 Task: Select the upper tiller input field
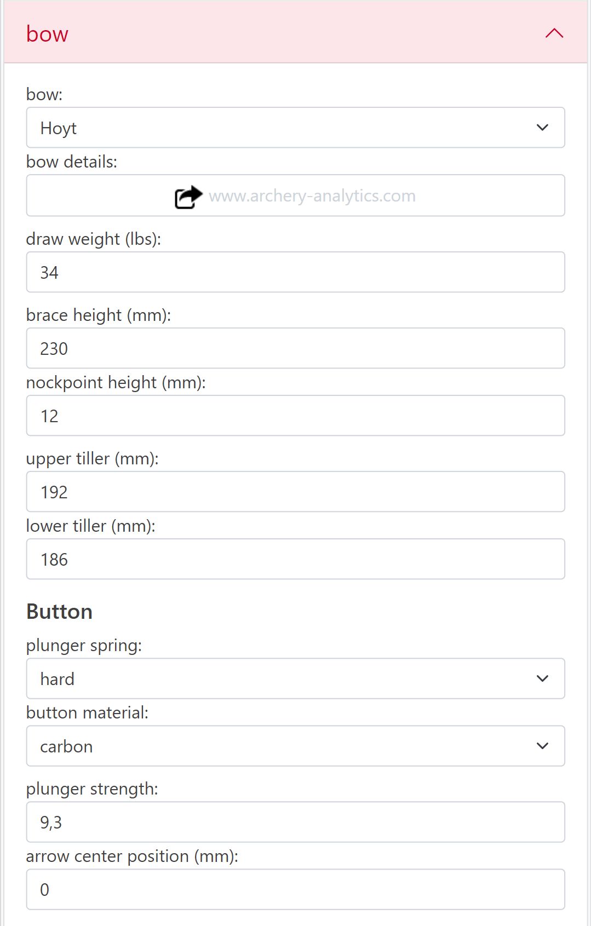click(295, 492)
